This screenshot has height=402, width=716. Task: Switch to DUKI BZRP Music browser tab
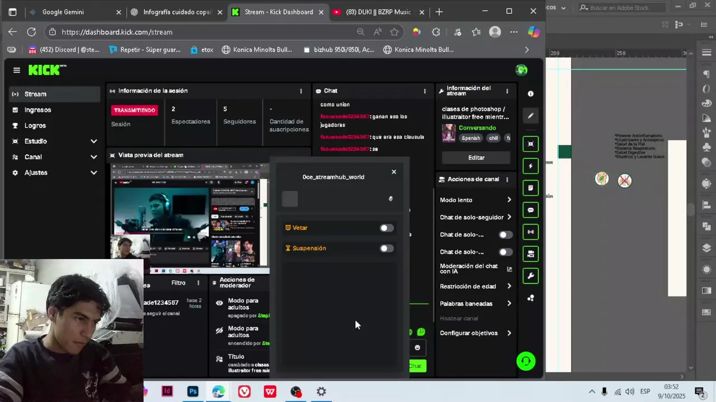coord(379,12)
